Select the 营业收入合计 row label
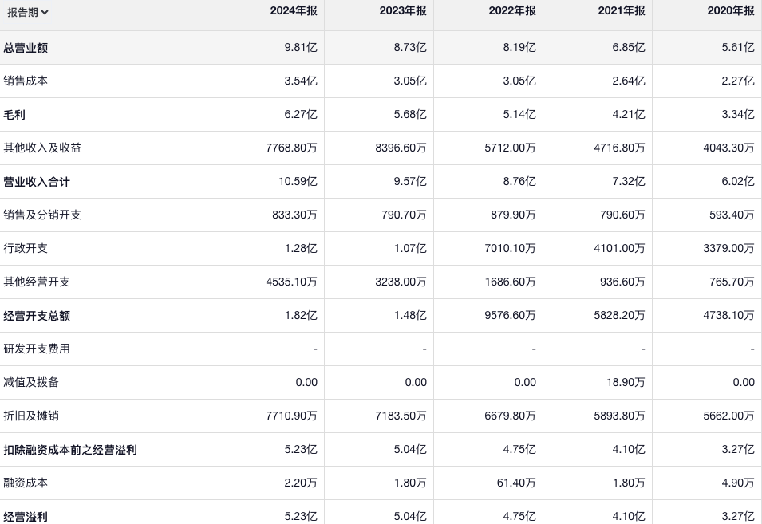 coord(37,182)
